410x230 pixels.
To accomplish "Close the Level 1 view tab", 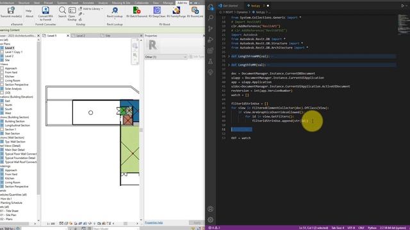I will click(x=68, y=36).
